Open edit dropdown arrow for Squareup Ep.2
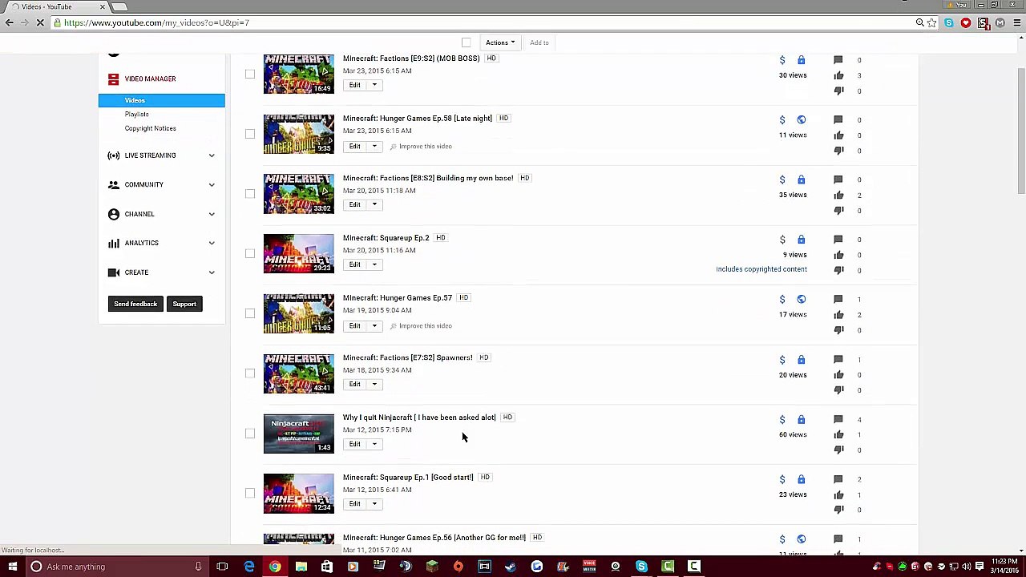 click(x=374, y=264)
